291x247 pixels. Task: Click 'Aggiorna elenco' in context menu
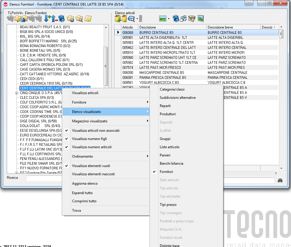85,183
